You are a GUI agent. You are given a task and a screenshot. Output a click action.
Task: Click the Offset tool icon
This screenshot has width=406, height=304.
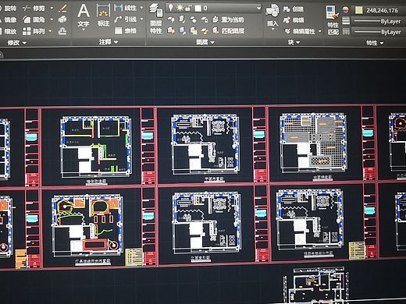coord(62,31)
